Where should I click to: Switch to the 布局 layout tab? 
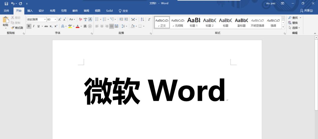pyautogui.click(x=52, y=11)
